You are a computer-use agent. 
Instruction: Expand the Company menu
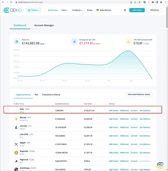click(77, 10)
